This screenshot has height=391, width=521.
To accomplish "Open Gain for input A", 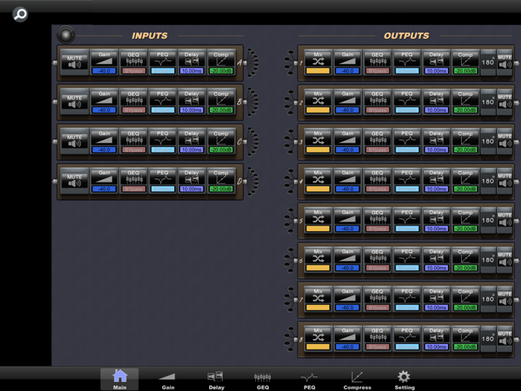I will (x=104, y=62).
